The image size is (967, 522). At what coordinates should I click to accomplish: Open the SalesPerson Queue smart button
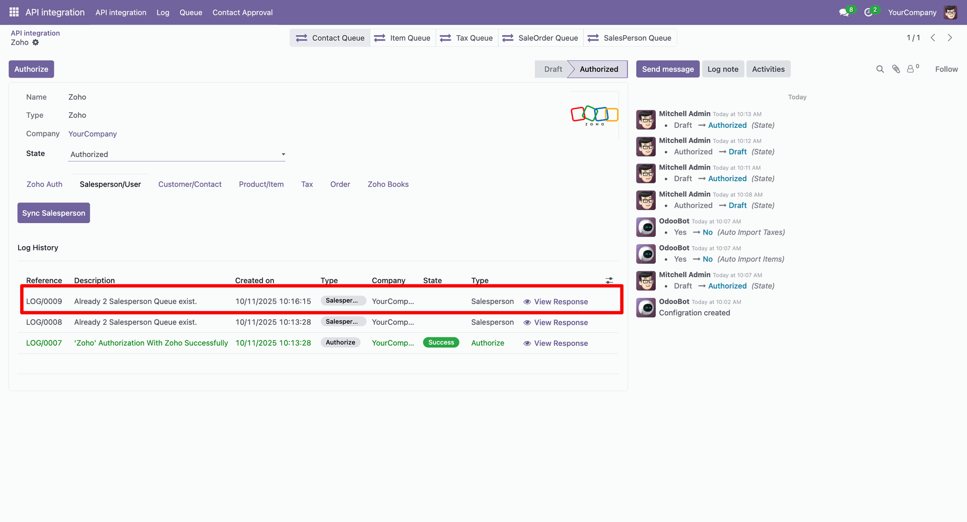point(630,38)
